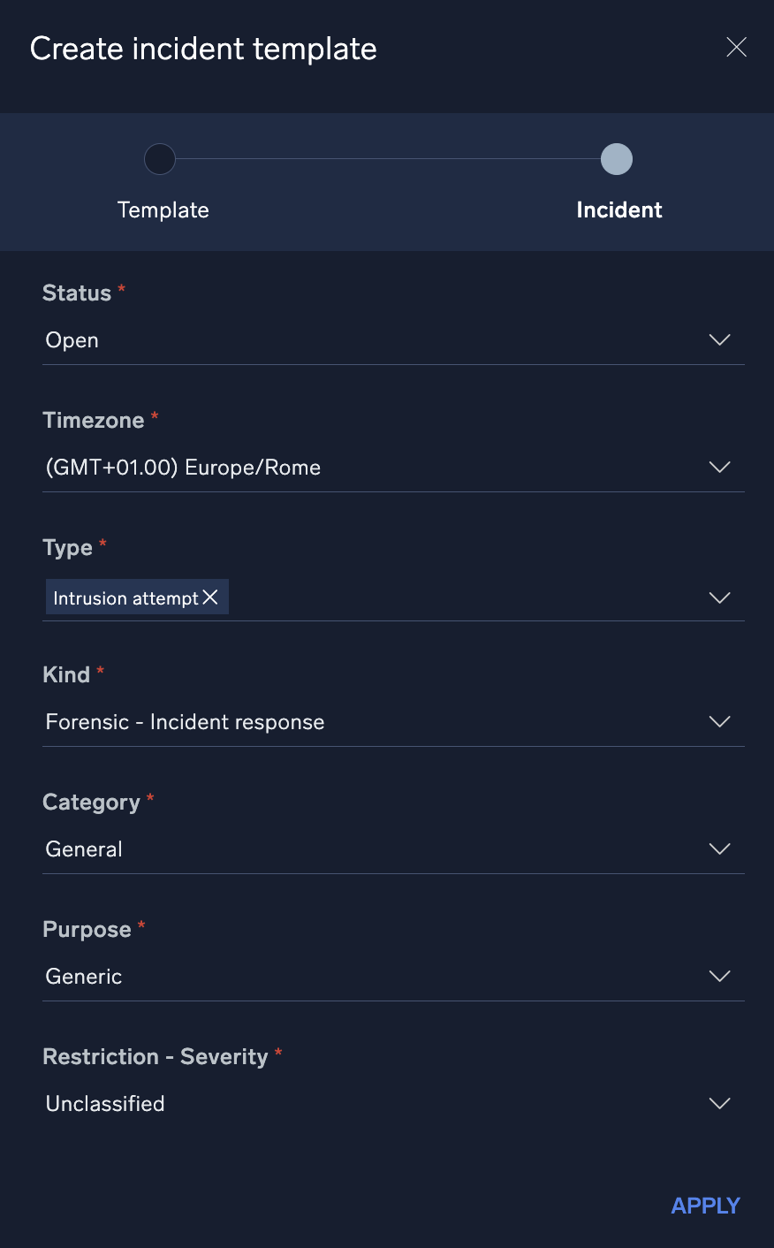Click the Template step circle
The width and height of the screenshot is (774, 1248).
160,159
